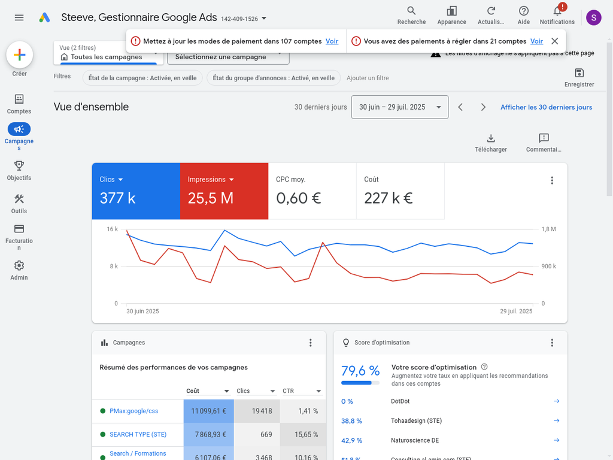
Task: Open Facturation in the sidebar
Action: pos(19,237)
